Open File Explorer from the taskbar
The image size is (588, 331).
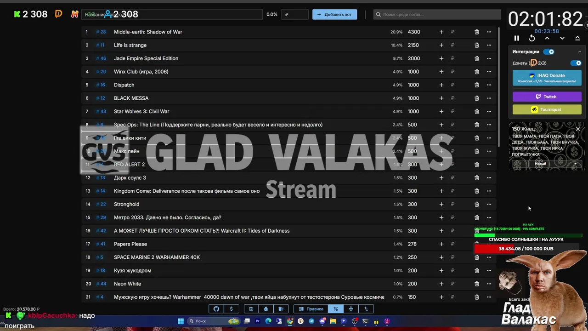pos(333,321)
